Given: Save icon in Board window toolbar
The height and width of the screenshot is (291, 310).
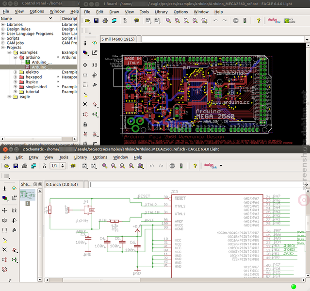Looking at the screenshot, I should 96,20.
